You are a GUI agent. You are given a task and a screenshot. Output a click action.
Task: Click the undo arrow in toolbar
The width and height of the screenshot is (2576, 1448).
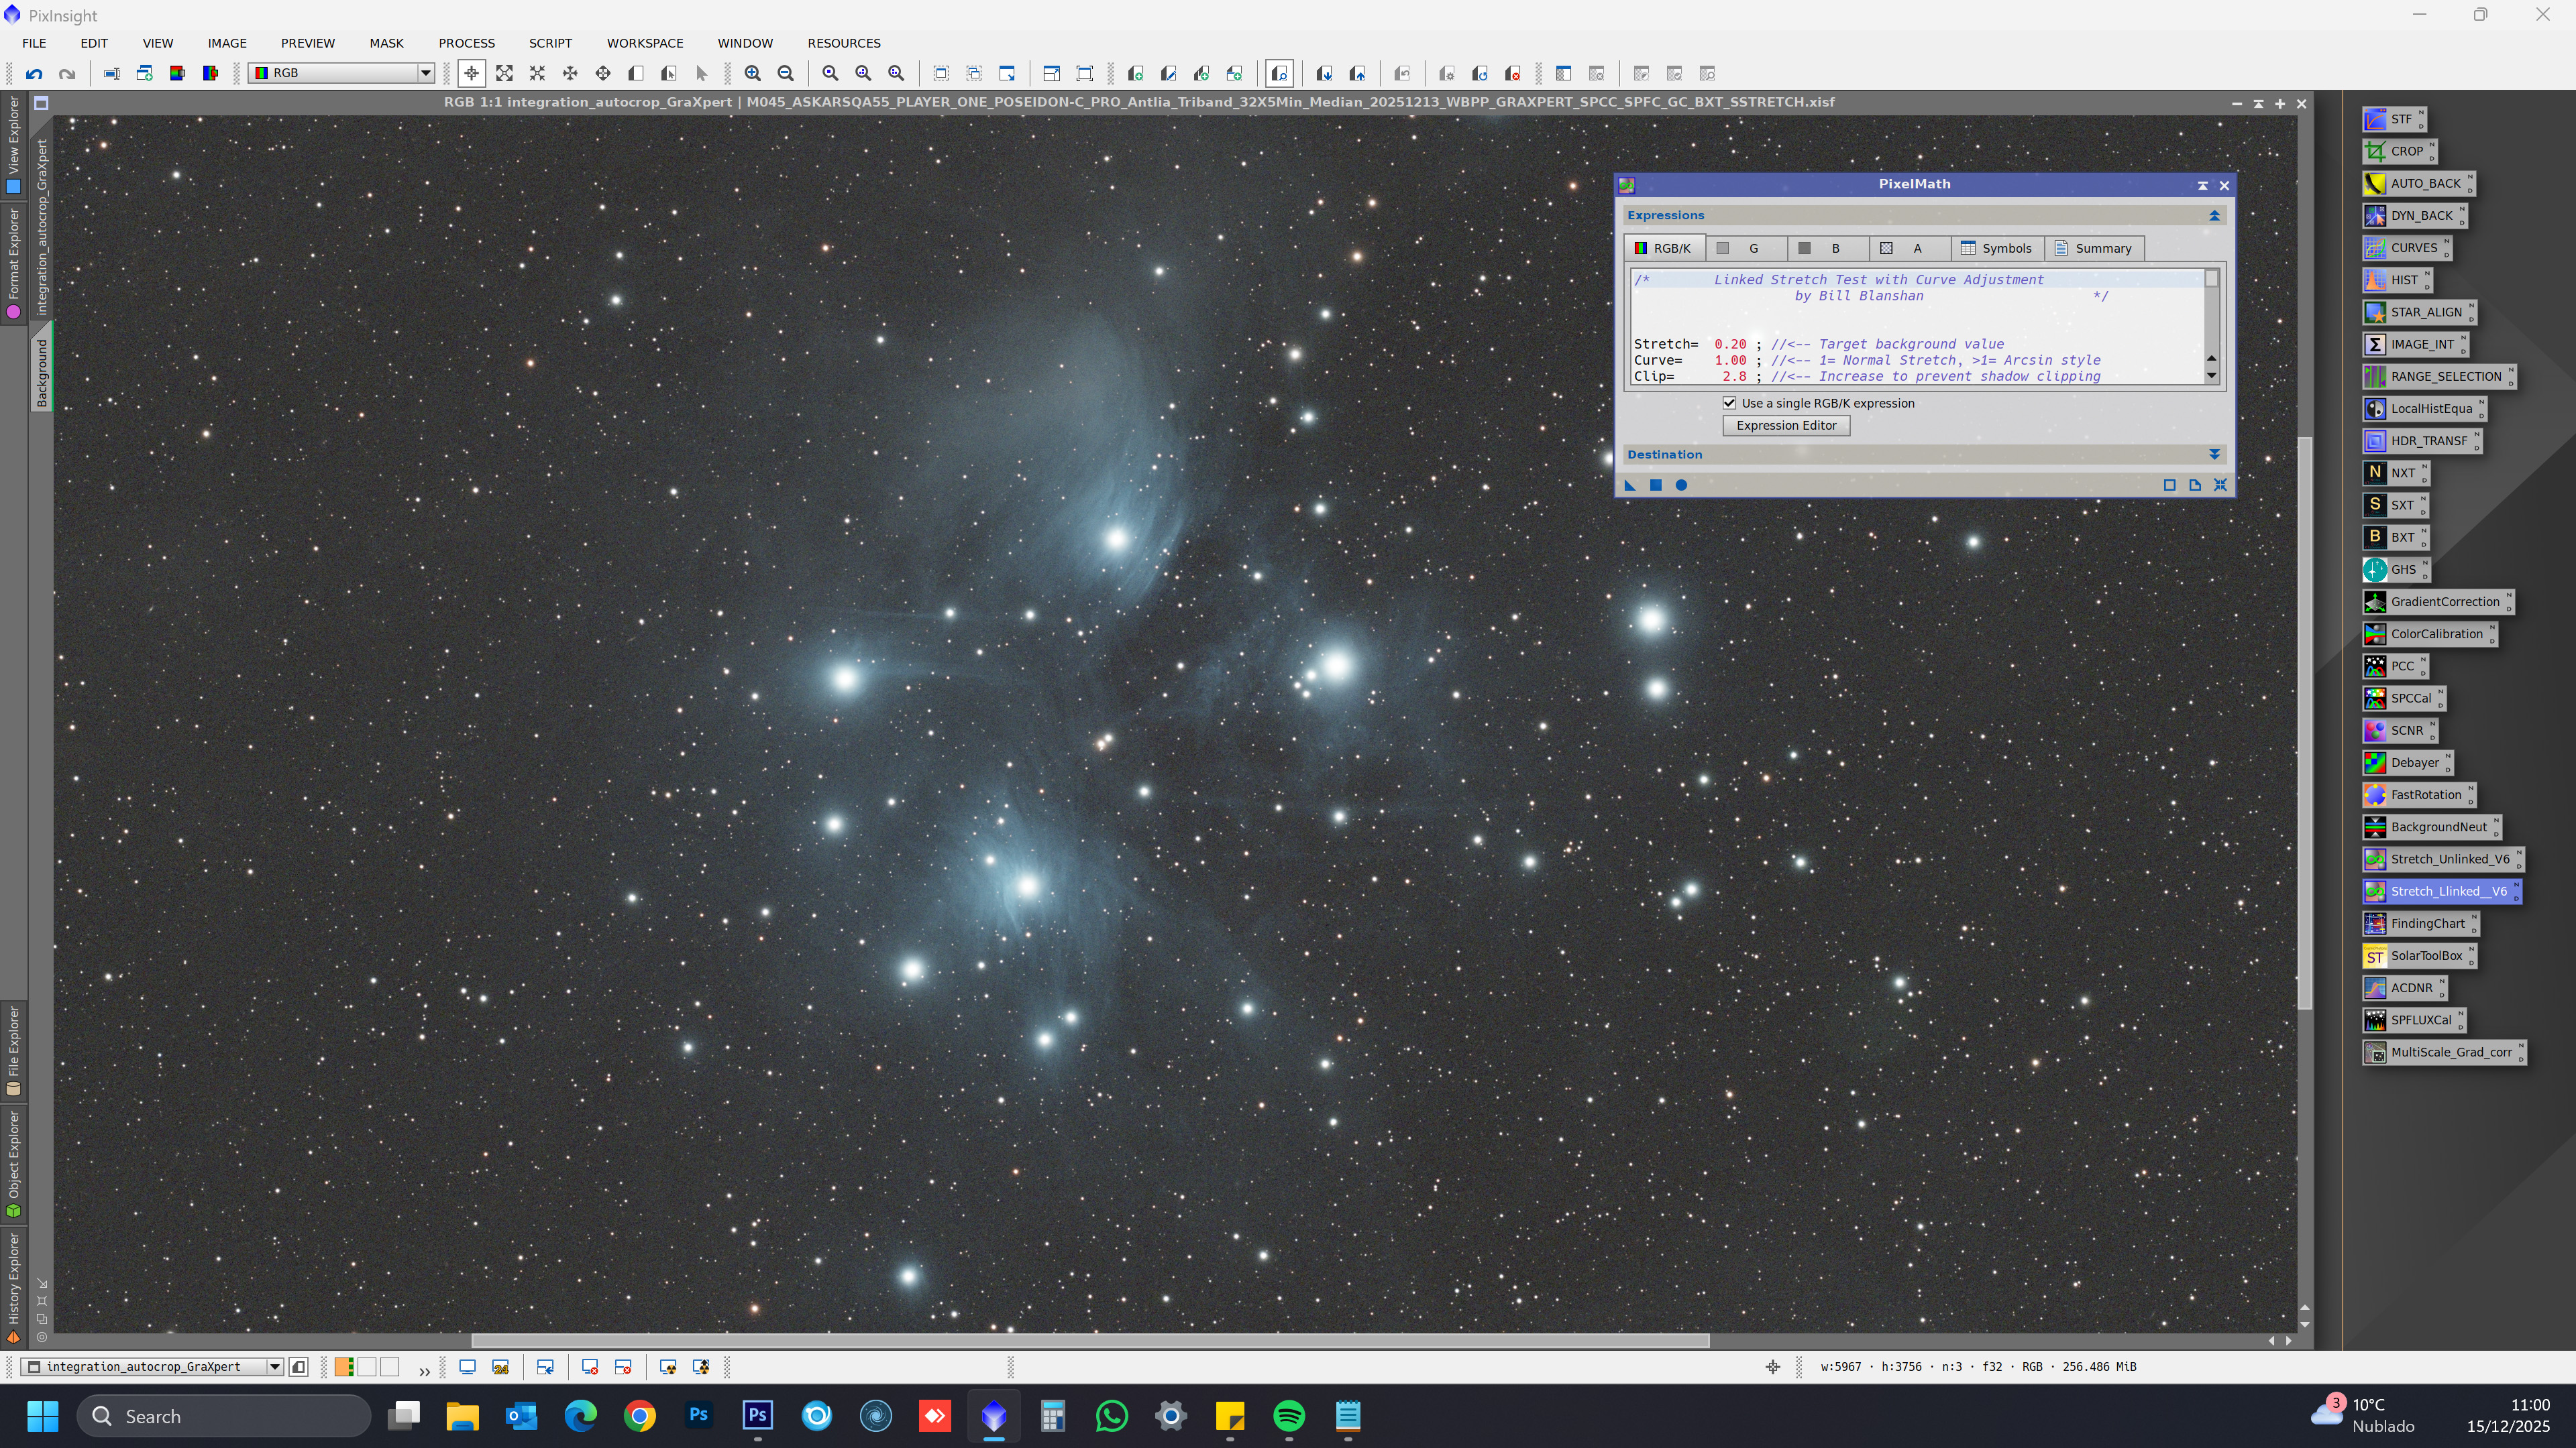[x=34, y=73]
